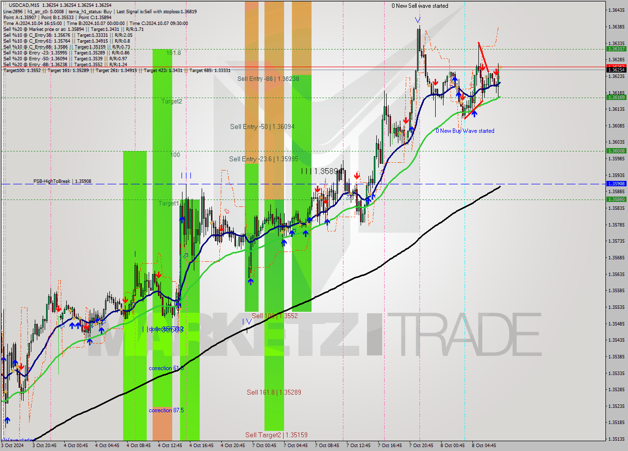
Task: Click the blue 'V' wave label at the chart peak
Action: tap(418, 20)
